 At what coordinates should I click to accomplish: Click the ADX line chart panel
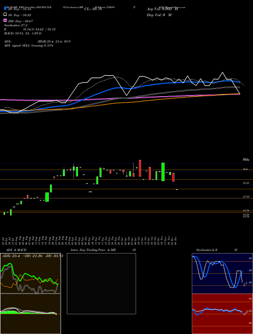coord(30,273)
